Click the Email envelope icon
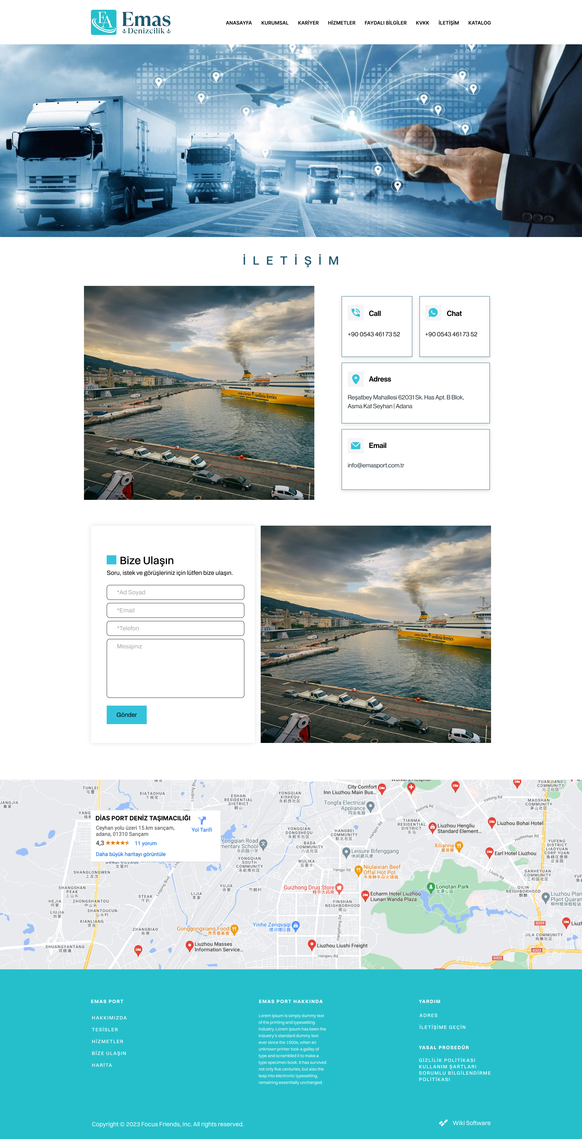 click(356, 445)
